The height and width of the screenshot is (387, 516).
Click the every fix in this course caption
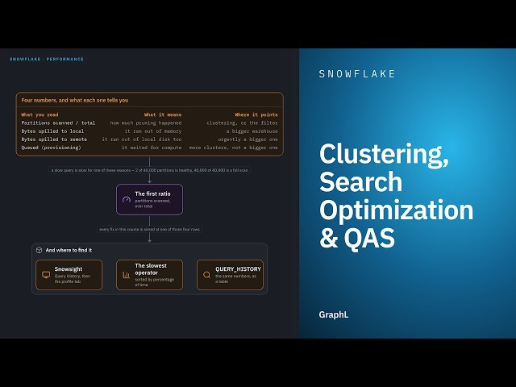pos(149,229)
